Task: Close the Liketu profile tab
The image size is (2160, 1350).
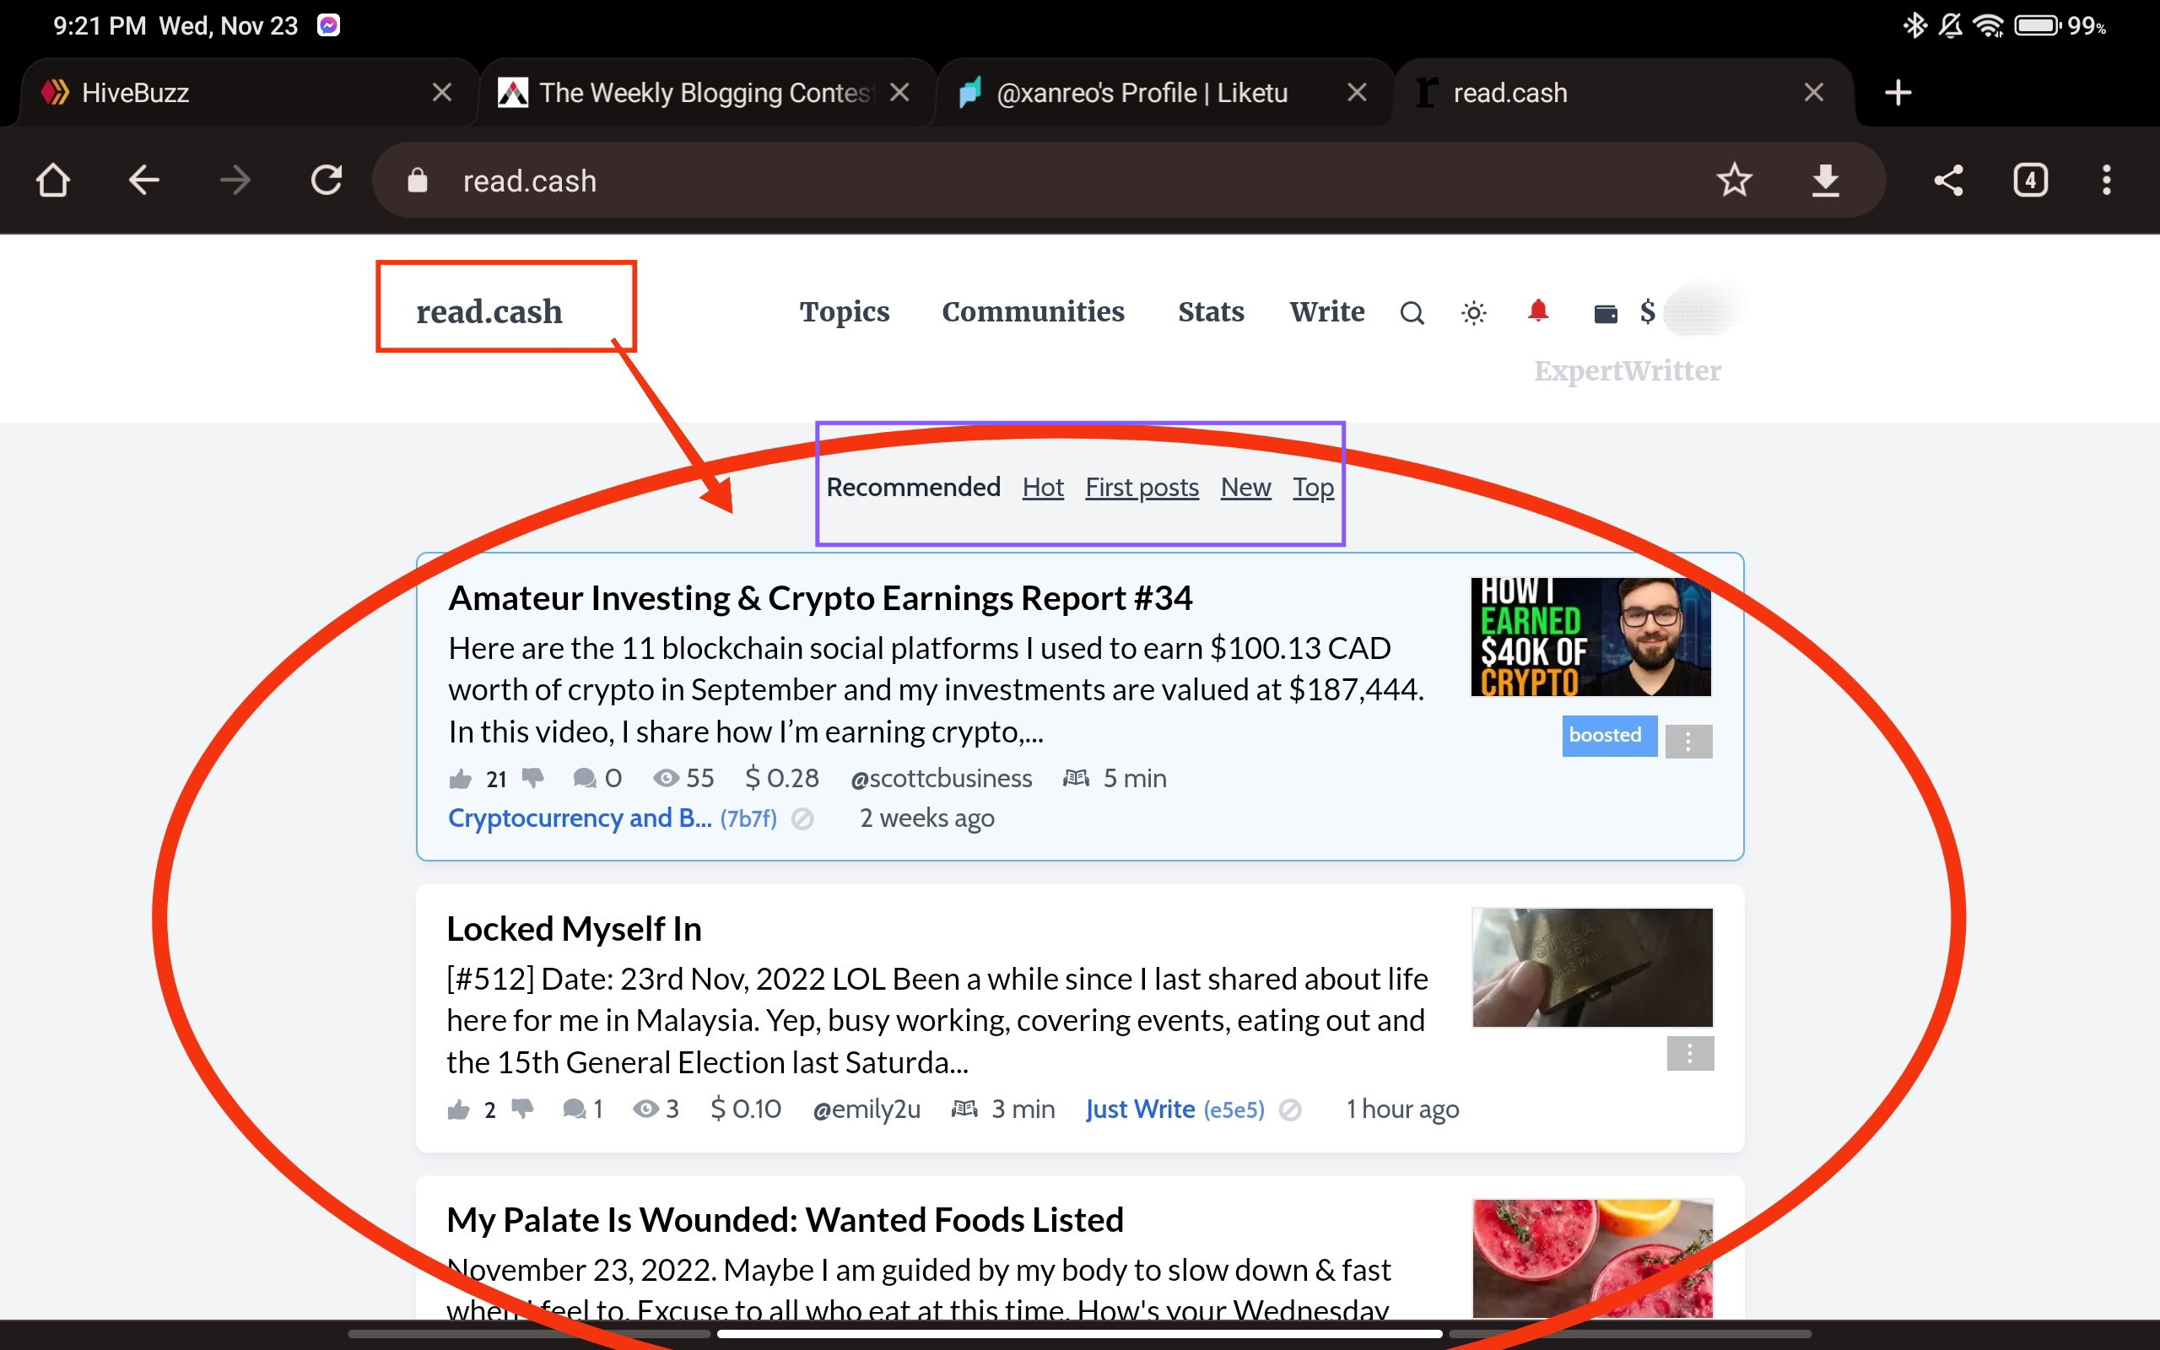Action: pos(1357,92)
